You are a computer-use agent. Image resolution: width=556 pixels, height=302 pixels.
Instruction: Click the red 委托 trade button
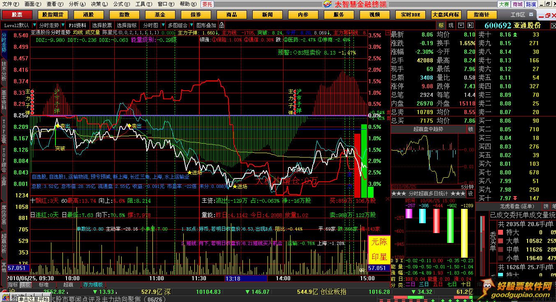pyautogui.click(x=208, y=4)
